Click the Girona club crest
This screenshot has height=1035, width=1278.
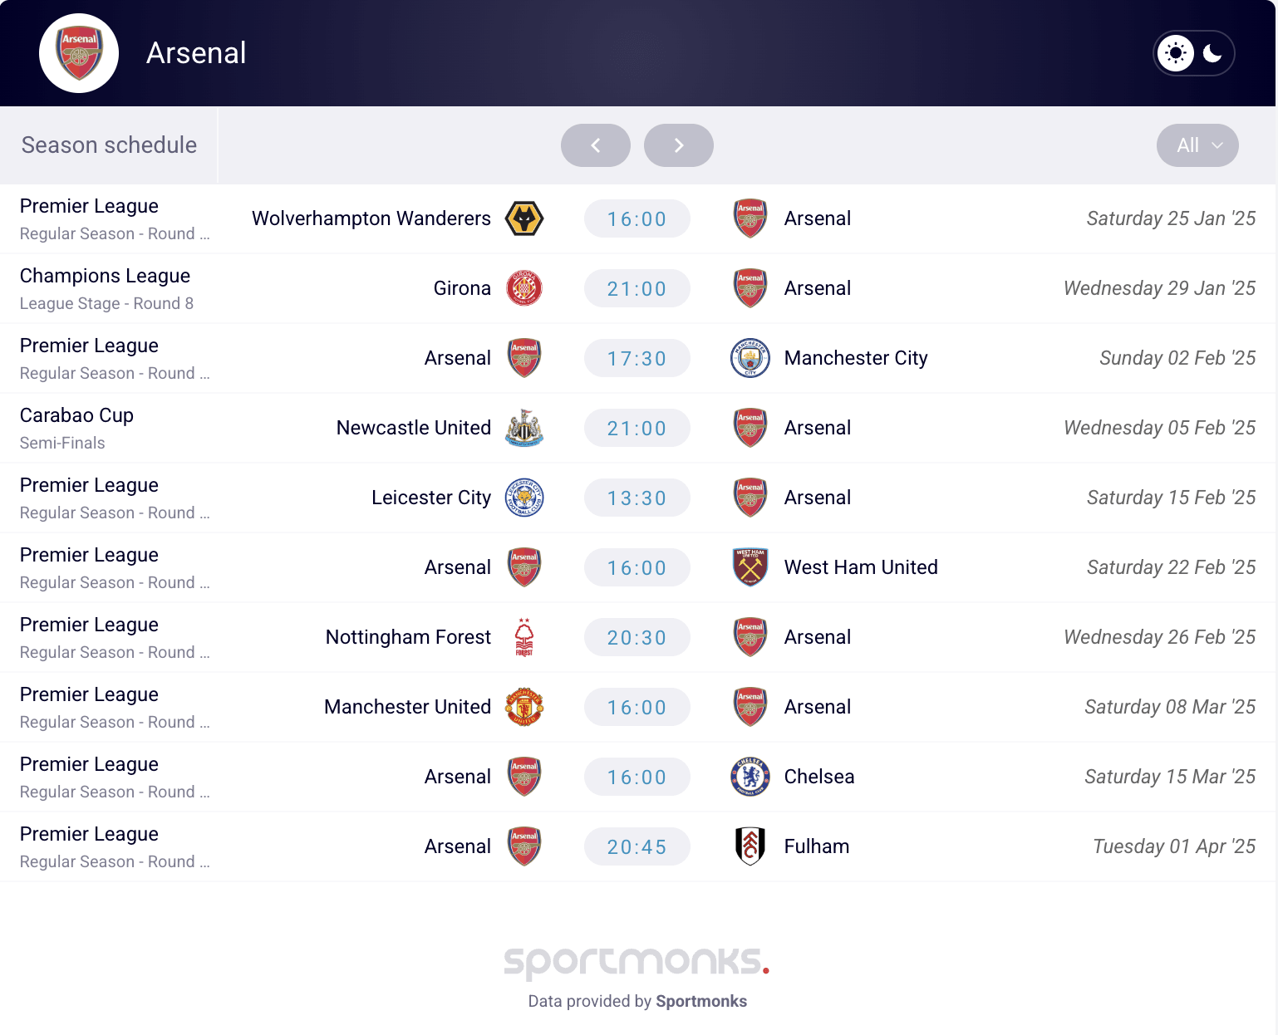point(524,288)
